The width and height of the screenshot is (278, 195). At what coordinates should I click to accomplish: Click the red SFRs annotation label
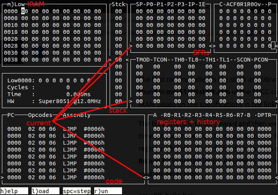[201, 52]
